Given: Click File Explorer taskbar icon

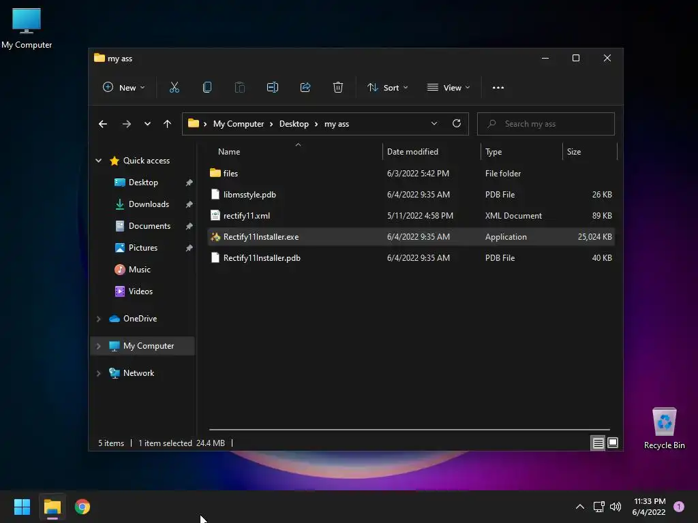Looking at the screenshot, I should coord(52,507).
